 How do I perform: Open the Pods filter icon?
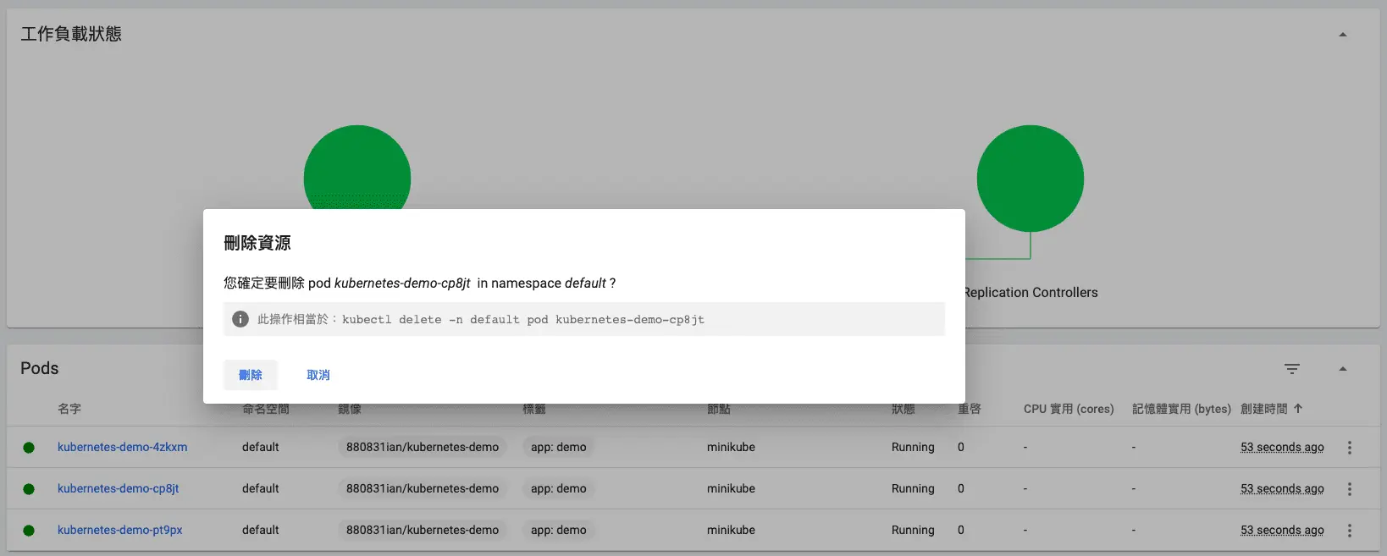[x=1291, y=369]
